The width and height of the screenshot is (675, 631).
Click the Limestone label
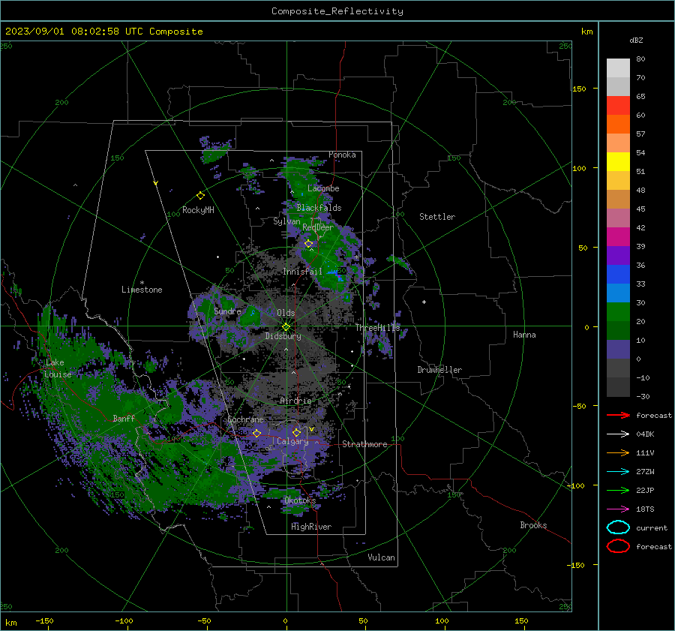point(142,290)
